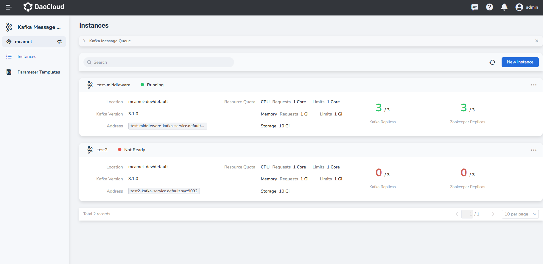Viewport: 543px width, 264px height.
Task: Click the test-middleware Kafka service address
Action: click(167, 126)
